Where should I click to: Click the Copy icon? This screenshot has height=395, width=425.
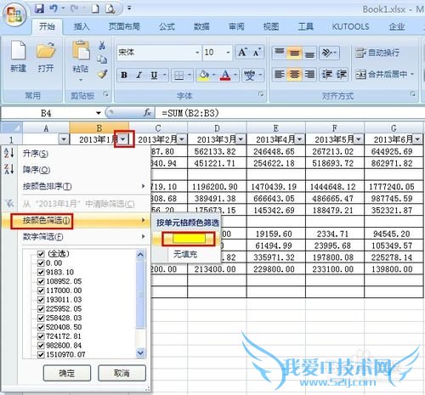tap(102, 59)
